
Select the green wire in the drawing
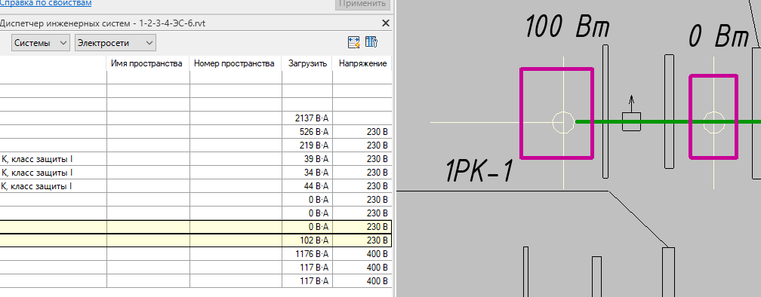667,121
